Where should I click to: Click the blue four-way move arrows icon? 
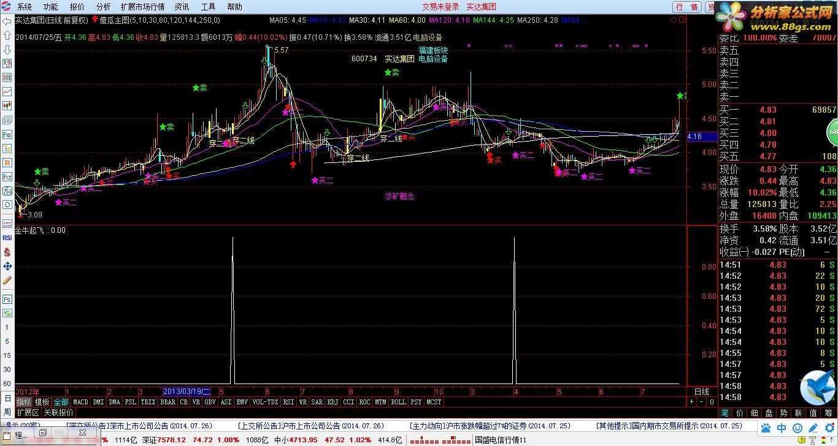click(7, 266)
